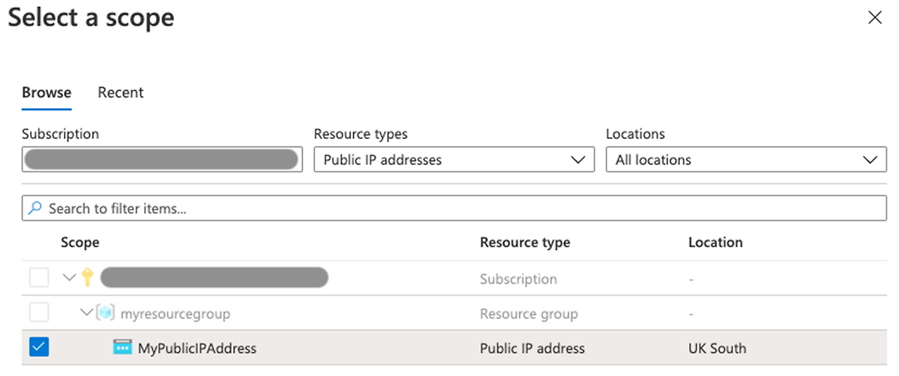
Task: Click the Subscription type cell
Action: (x=518, y=278)
